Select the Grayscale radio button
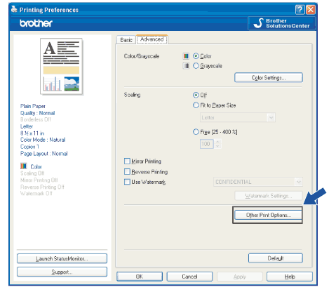The width and height of the screenshot is (329, 292). (x=196, y=66)
